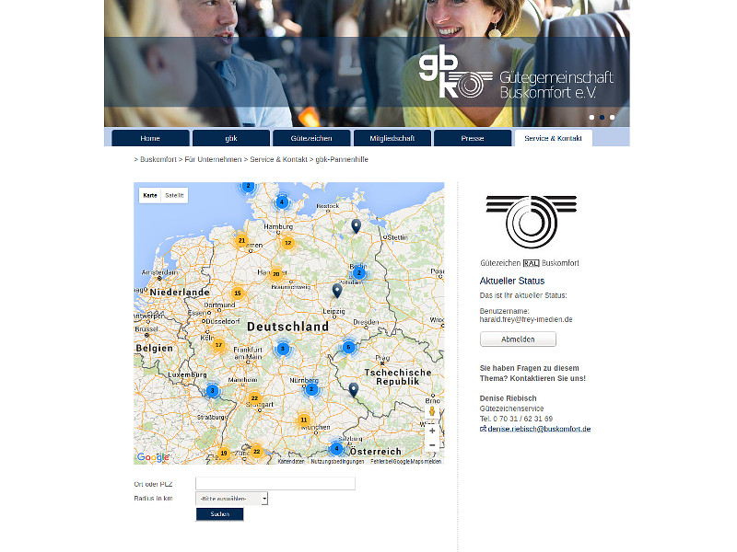Click the gbk logo in the banner
The height and width of the screenshot is (552, 737).
455,72
